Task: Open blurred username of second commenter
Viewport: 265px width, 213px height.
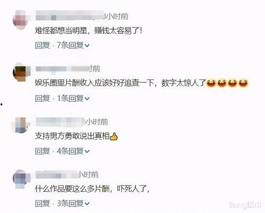Action: (x=62, y=69)
